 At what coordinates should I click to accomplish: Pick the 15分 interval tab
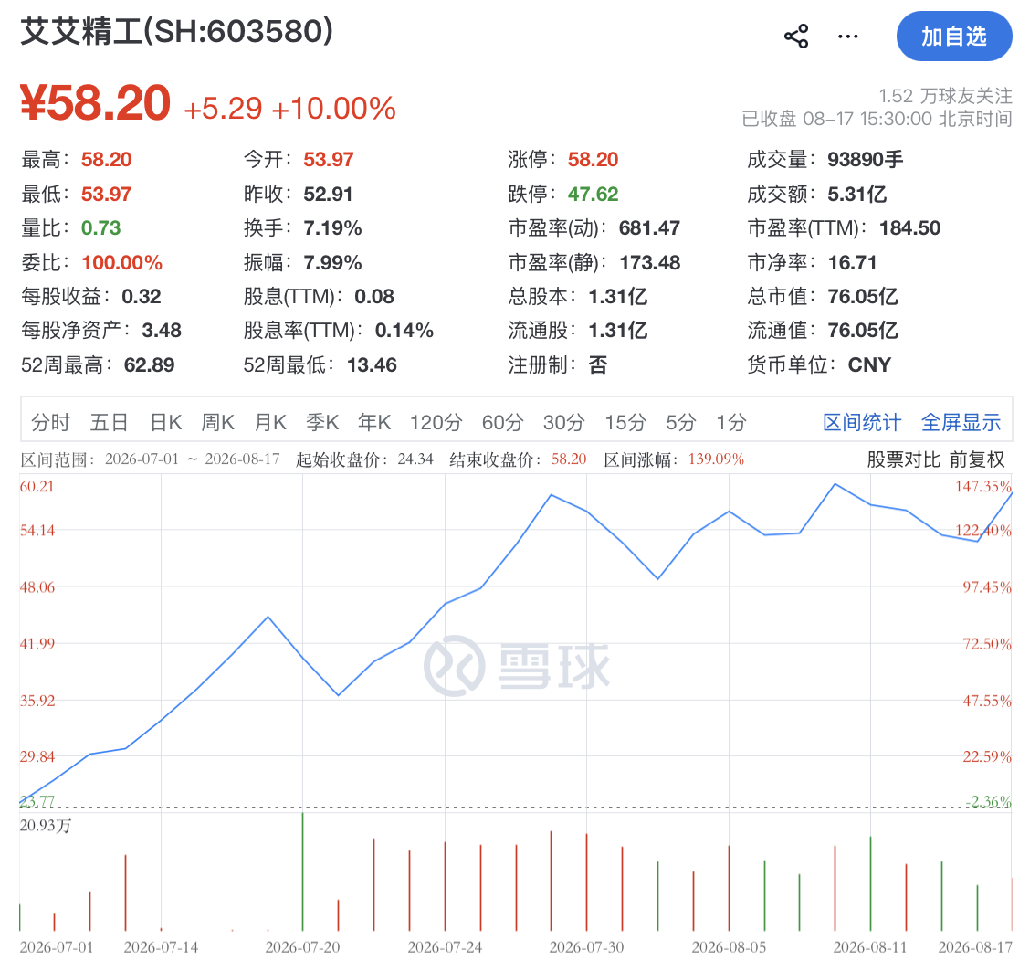click(x=625, y=423)
